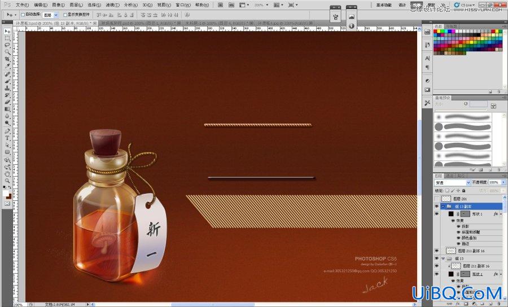Open the 滤镜(T) menu
Viewport: 508px width, 307px height.
click(112, 5)
